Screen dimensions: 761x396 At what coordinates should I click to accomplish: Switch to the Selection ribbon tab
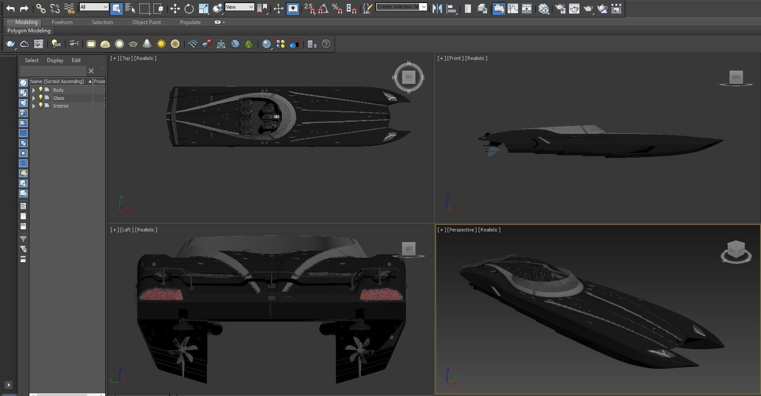(x=102, y=22)
